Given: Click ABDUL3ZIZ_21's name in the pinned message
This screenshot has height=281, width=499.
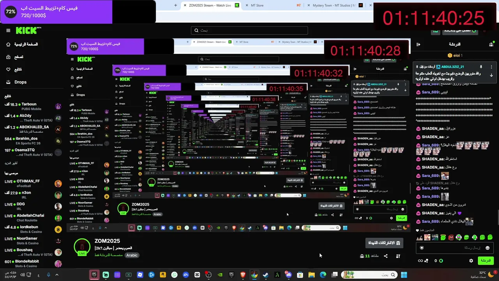Looking at the screenshot, I should (x=453, y=67).
